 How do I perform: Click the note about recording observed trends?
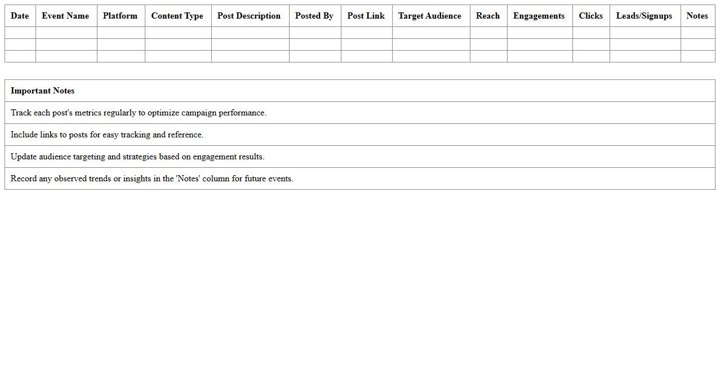(x=359, y=178)
